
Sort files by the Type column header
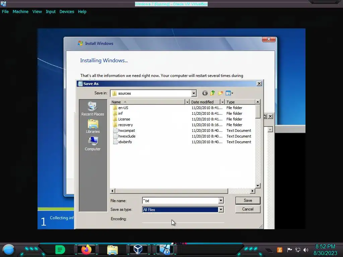coord(240,102)
